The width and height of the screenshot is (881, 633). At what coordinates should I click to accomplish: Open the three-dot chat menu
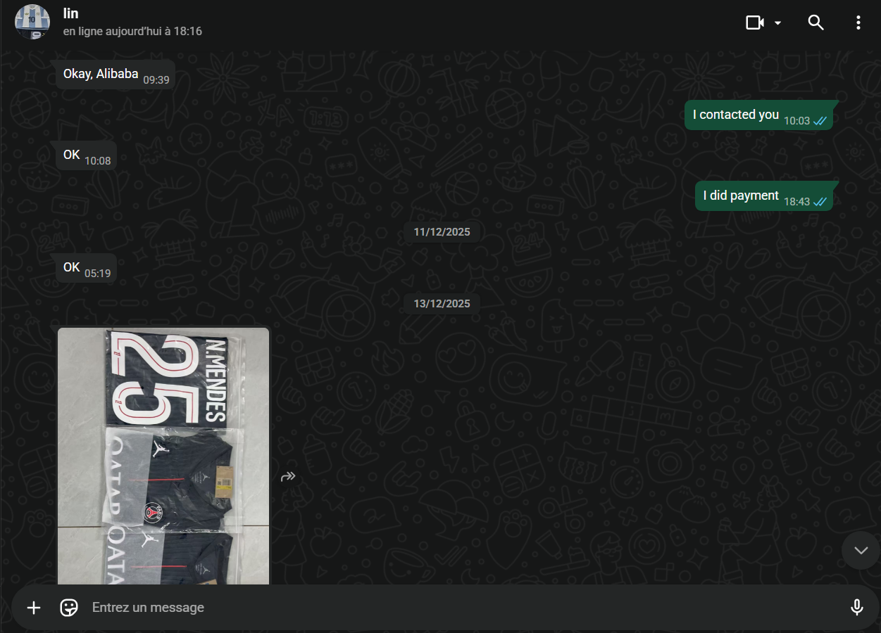858,23
